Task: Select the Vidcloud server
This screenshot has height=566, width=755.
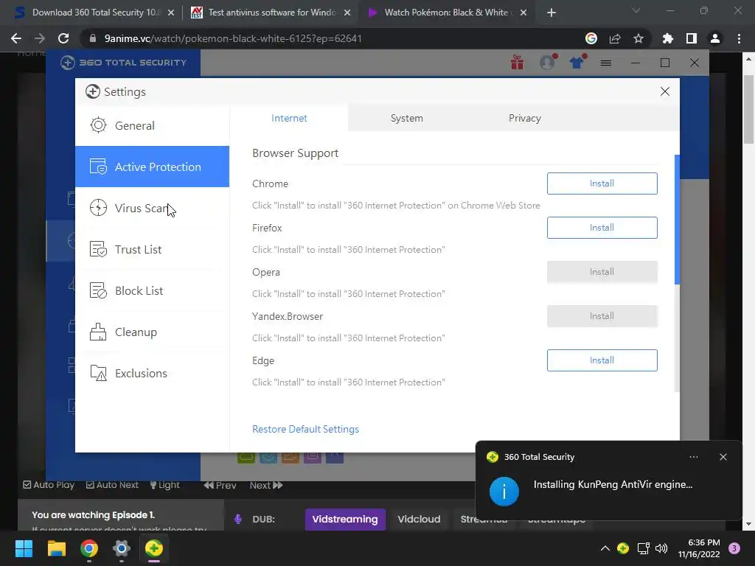Action: tap(419, 520)
